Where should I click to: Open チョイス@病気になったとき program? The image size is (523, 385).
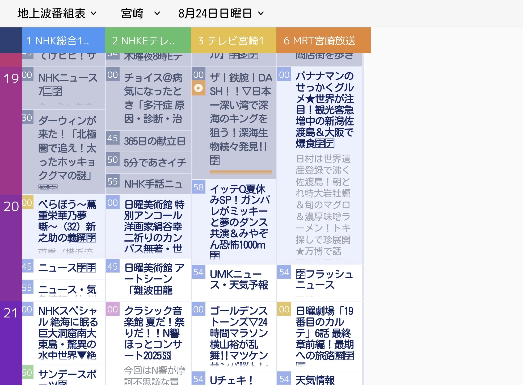coord(148,99)
